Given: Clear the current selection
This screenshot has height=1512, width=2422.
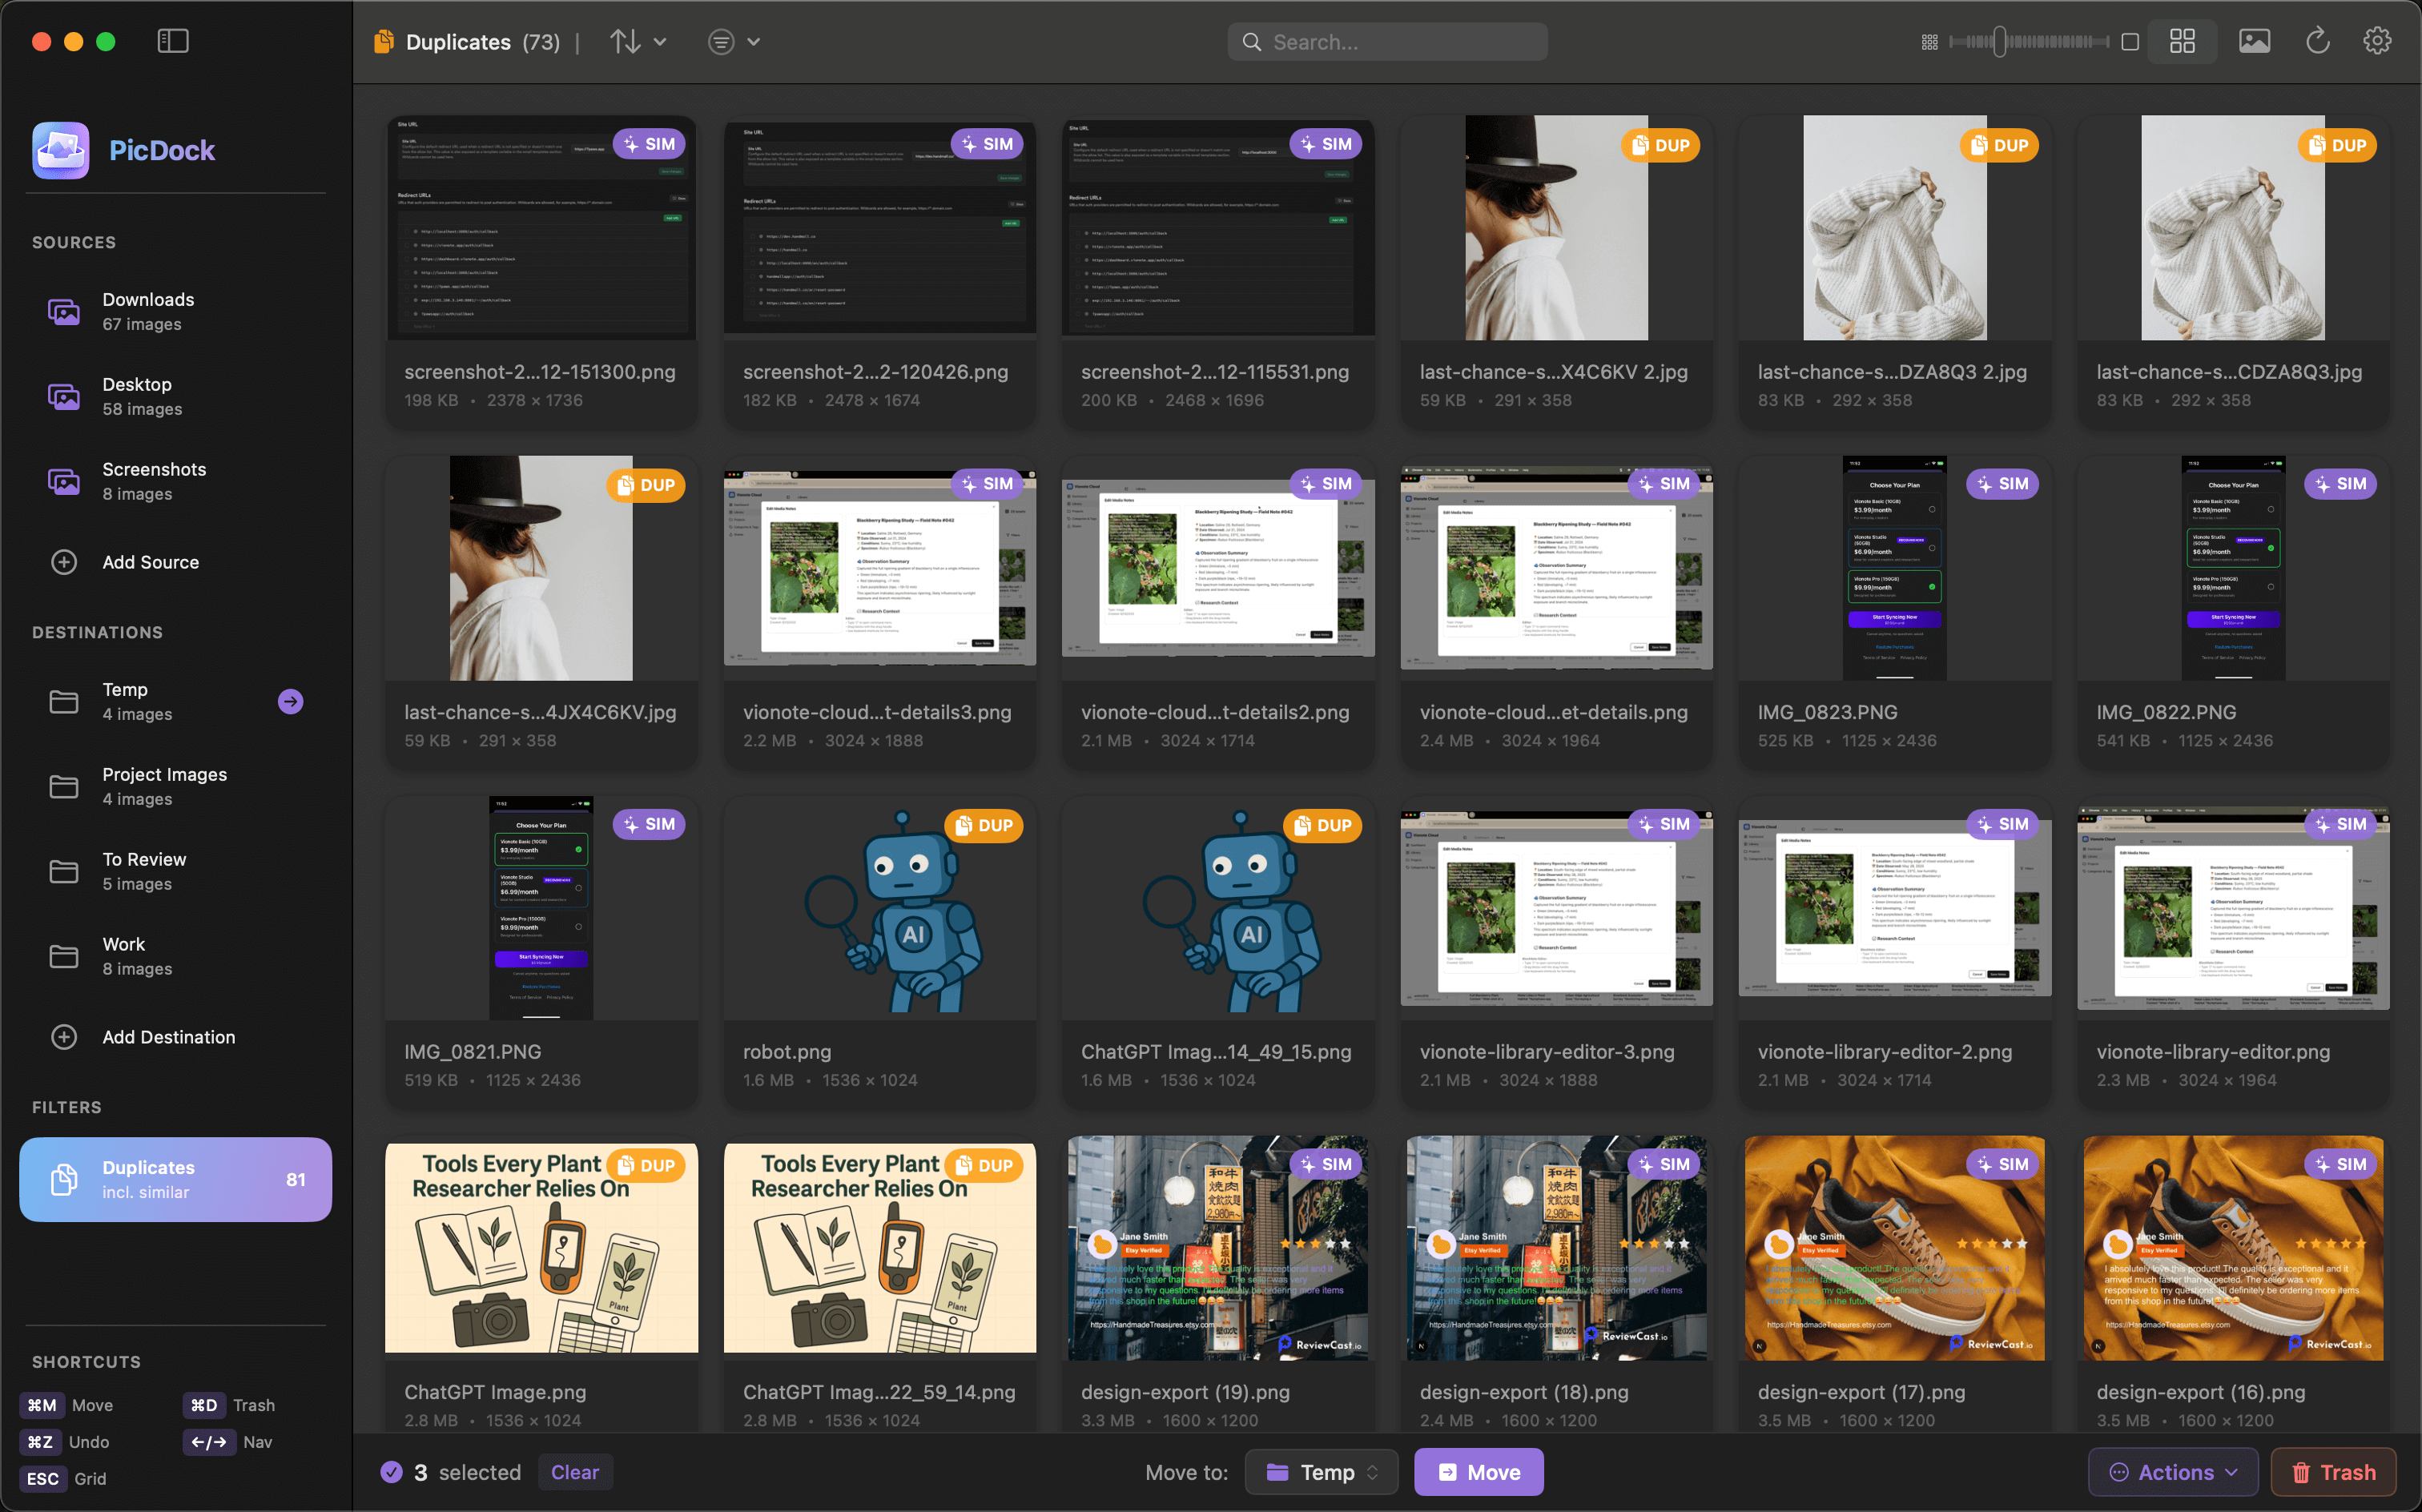Looking at the screenshot, I should click(x=574, y=1472).
